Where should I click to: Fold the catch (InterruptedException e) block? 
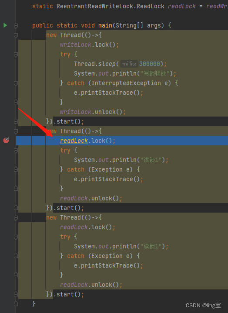pyautogui.click(x=16, y=83)
